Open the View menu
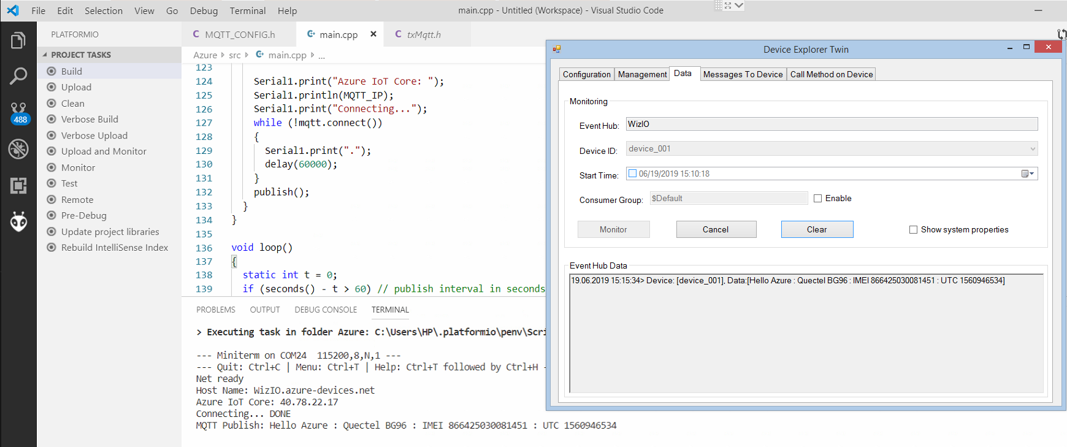 pos(144,10)
